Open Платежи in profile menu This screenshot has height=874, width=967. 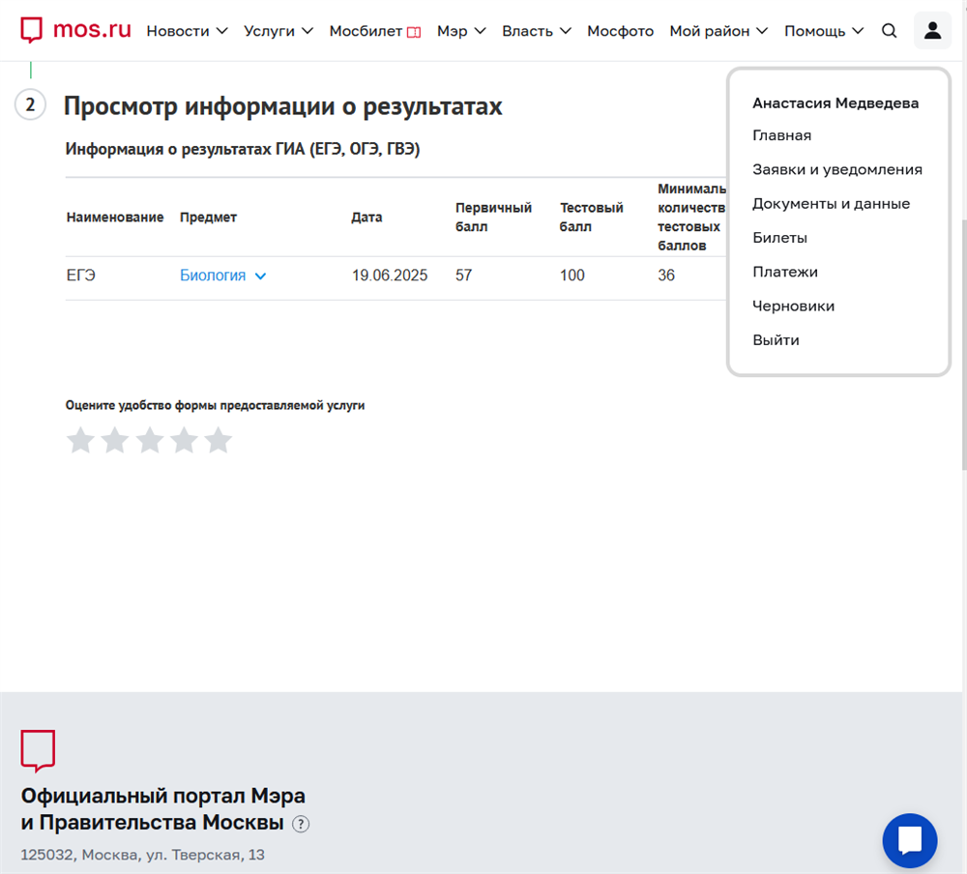point(785,272)
